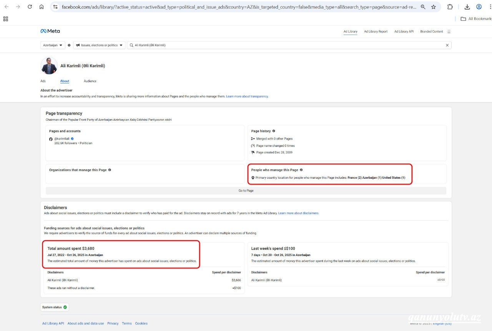Screen dimensions: 492x331
Task: Click info icon beside Organizations that manage this Page
Action: (110, 170)
